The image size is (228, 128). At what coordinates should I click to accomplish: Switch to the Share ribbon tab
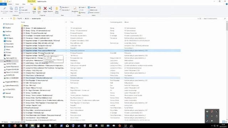17,4
